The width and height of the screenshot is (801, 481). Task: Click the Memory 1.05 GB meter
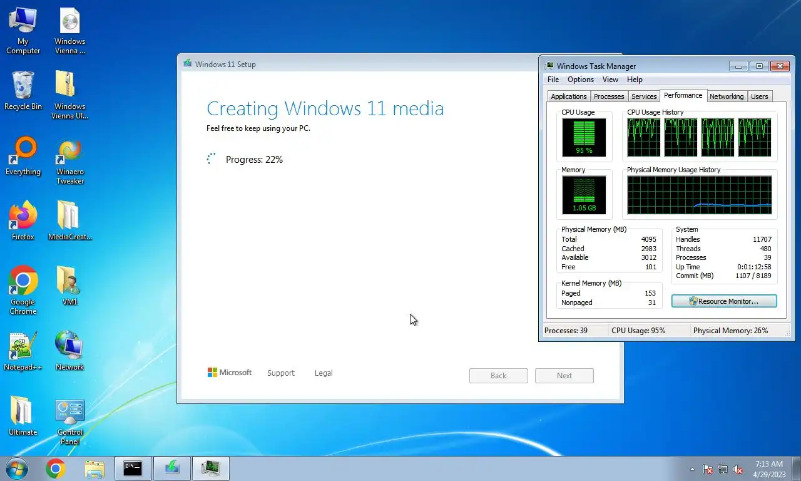[x=584, y=195]
